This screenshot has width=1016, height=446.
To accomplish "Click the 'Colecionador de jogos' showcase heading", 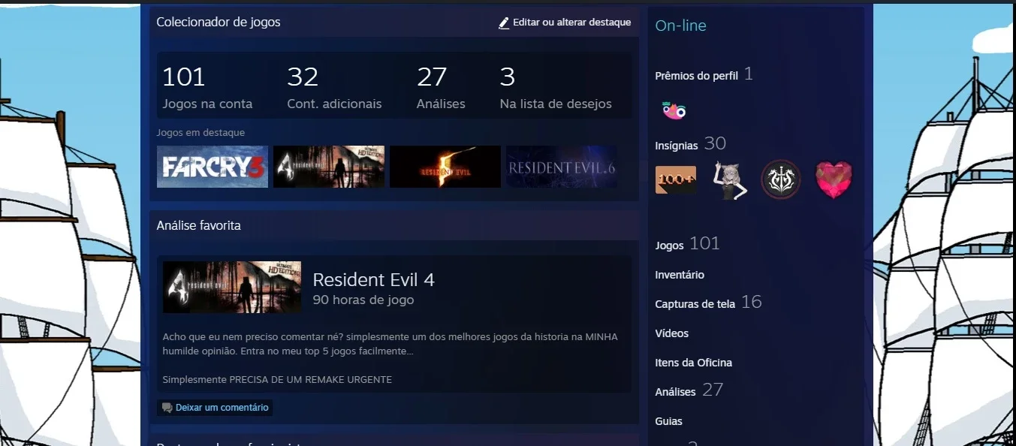I will coord(218,23).
